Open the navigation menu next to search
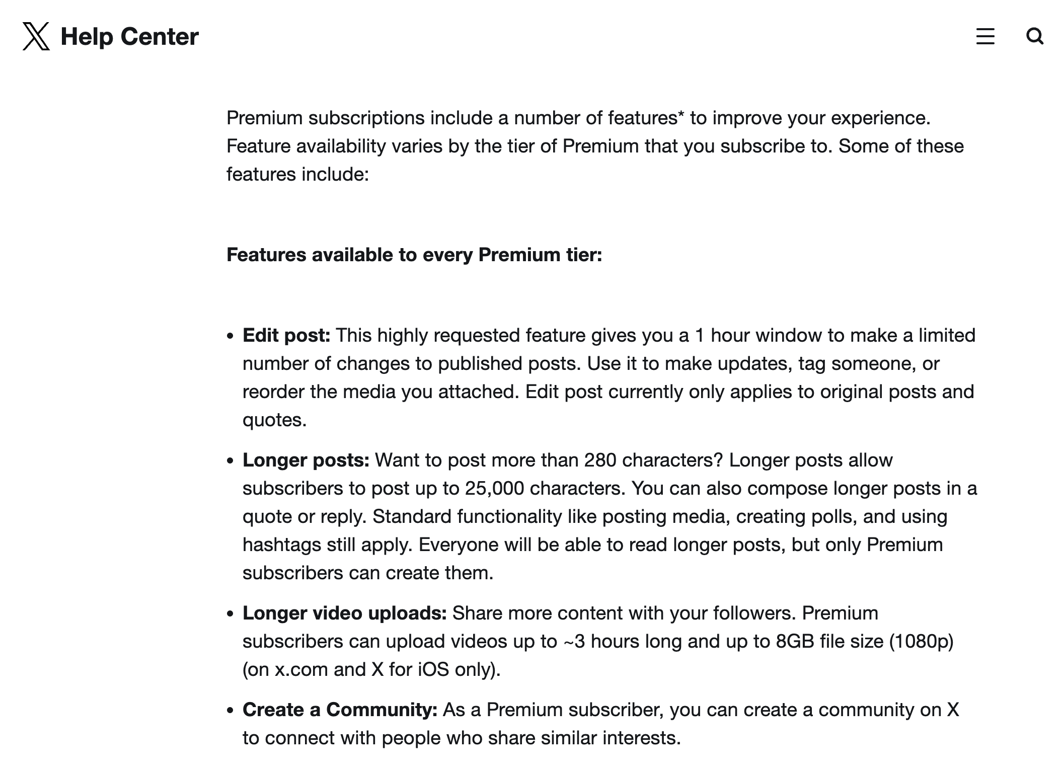This screenshot has height=772, width=1064. [985, 37]
